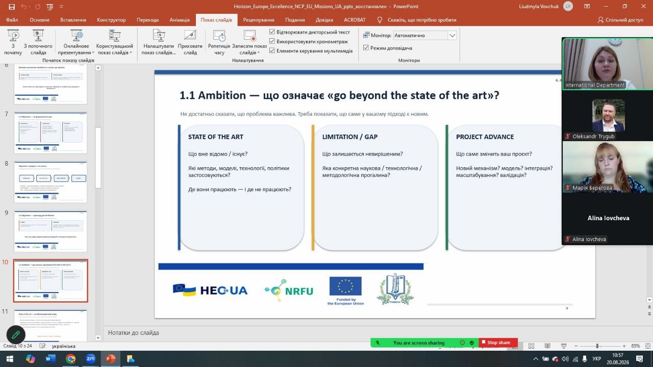653x367 pixels.
Task: Select International Department video tile
Action: click(x=607, y=64)
